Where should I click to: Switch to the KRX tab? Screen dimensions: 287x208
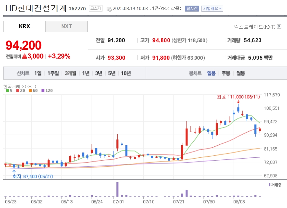(x=24, y=27)
